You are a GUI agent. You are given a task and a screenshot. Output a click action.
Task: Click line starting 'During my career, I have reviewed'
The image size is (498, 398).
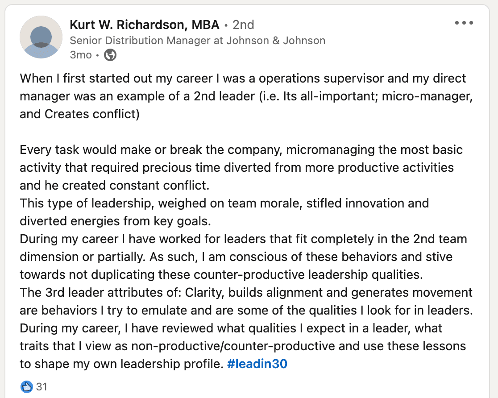(231, 328)
